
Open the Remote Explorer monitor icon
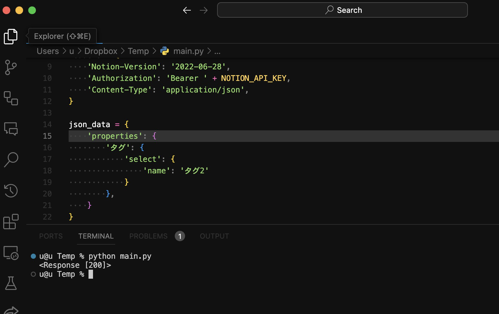tap(11, 253)
